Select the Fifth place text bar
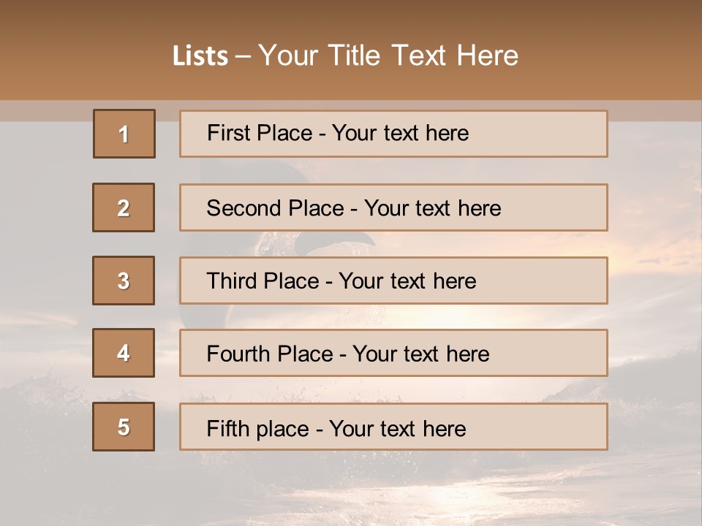Image resolution: width=702 pixels, height=526 pixels. tap(393, 427)
